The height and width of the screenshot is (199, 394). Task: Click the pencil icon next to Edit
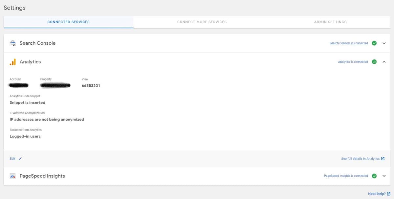20,159
